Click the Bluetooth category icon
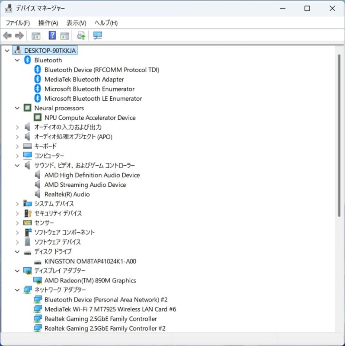 pyautogui.click(x=27, y=60)
